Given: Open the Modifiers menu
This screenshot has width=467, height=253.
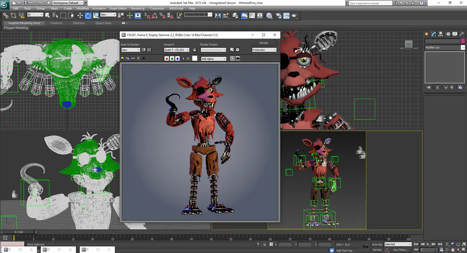Looking at the screenshot, I should pos(83,8).
